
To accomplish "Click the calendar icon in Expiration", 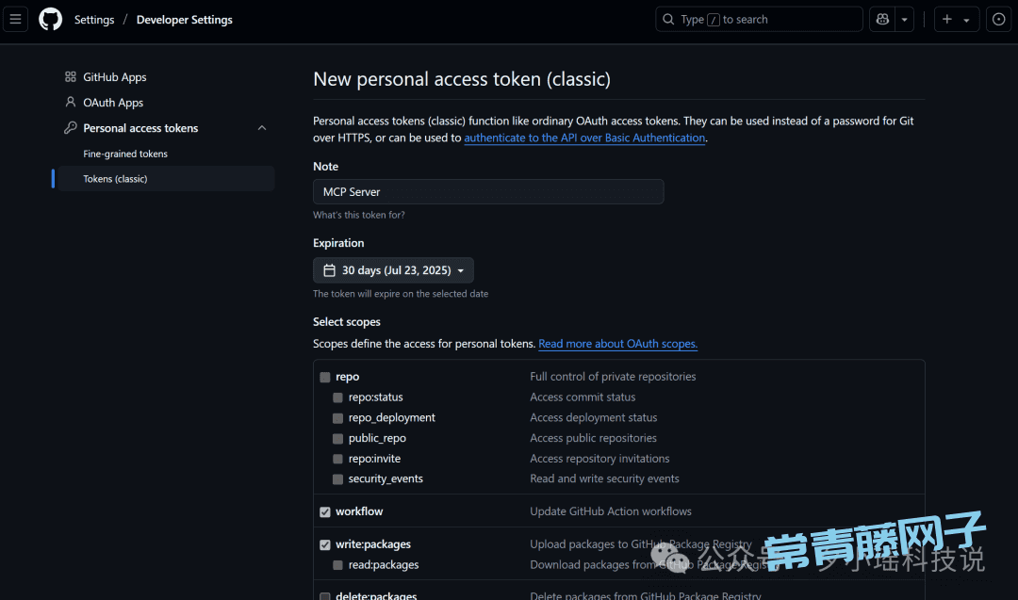I will click(x=329, y=270).
